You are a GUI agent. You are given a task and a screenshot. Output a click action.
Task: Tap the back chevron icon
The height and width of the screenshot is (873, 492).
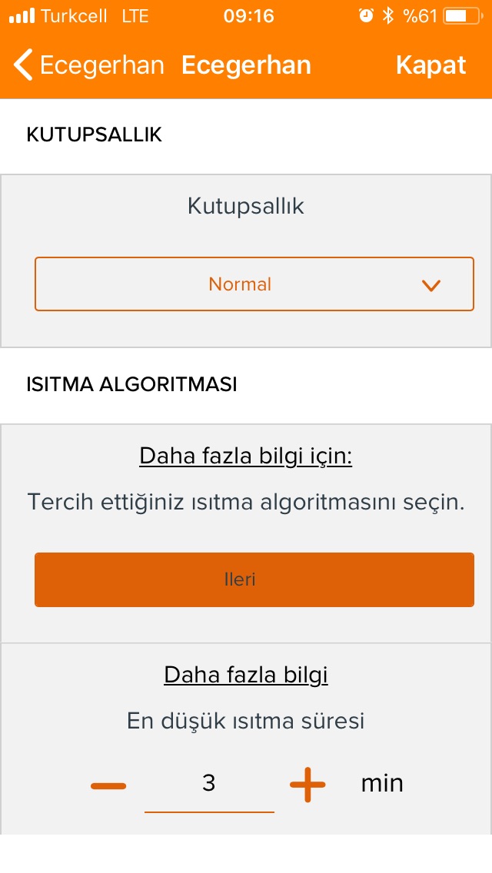click(x=23, y=65)
